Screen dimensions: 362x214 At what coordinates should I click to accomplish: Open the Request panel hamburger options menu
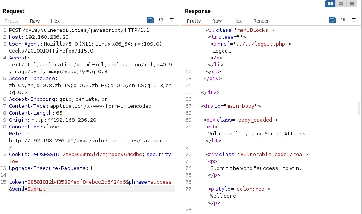(172, 20)
